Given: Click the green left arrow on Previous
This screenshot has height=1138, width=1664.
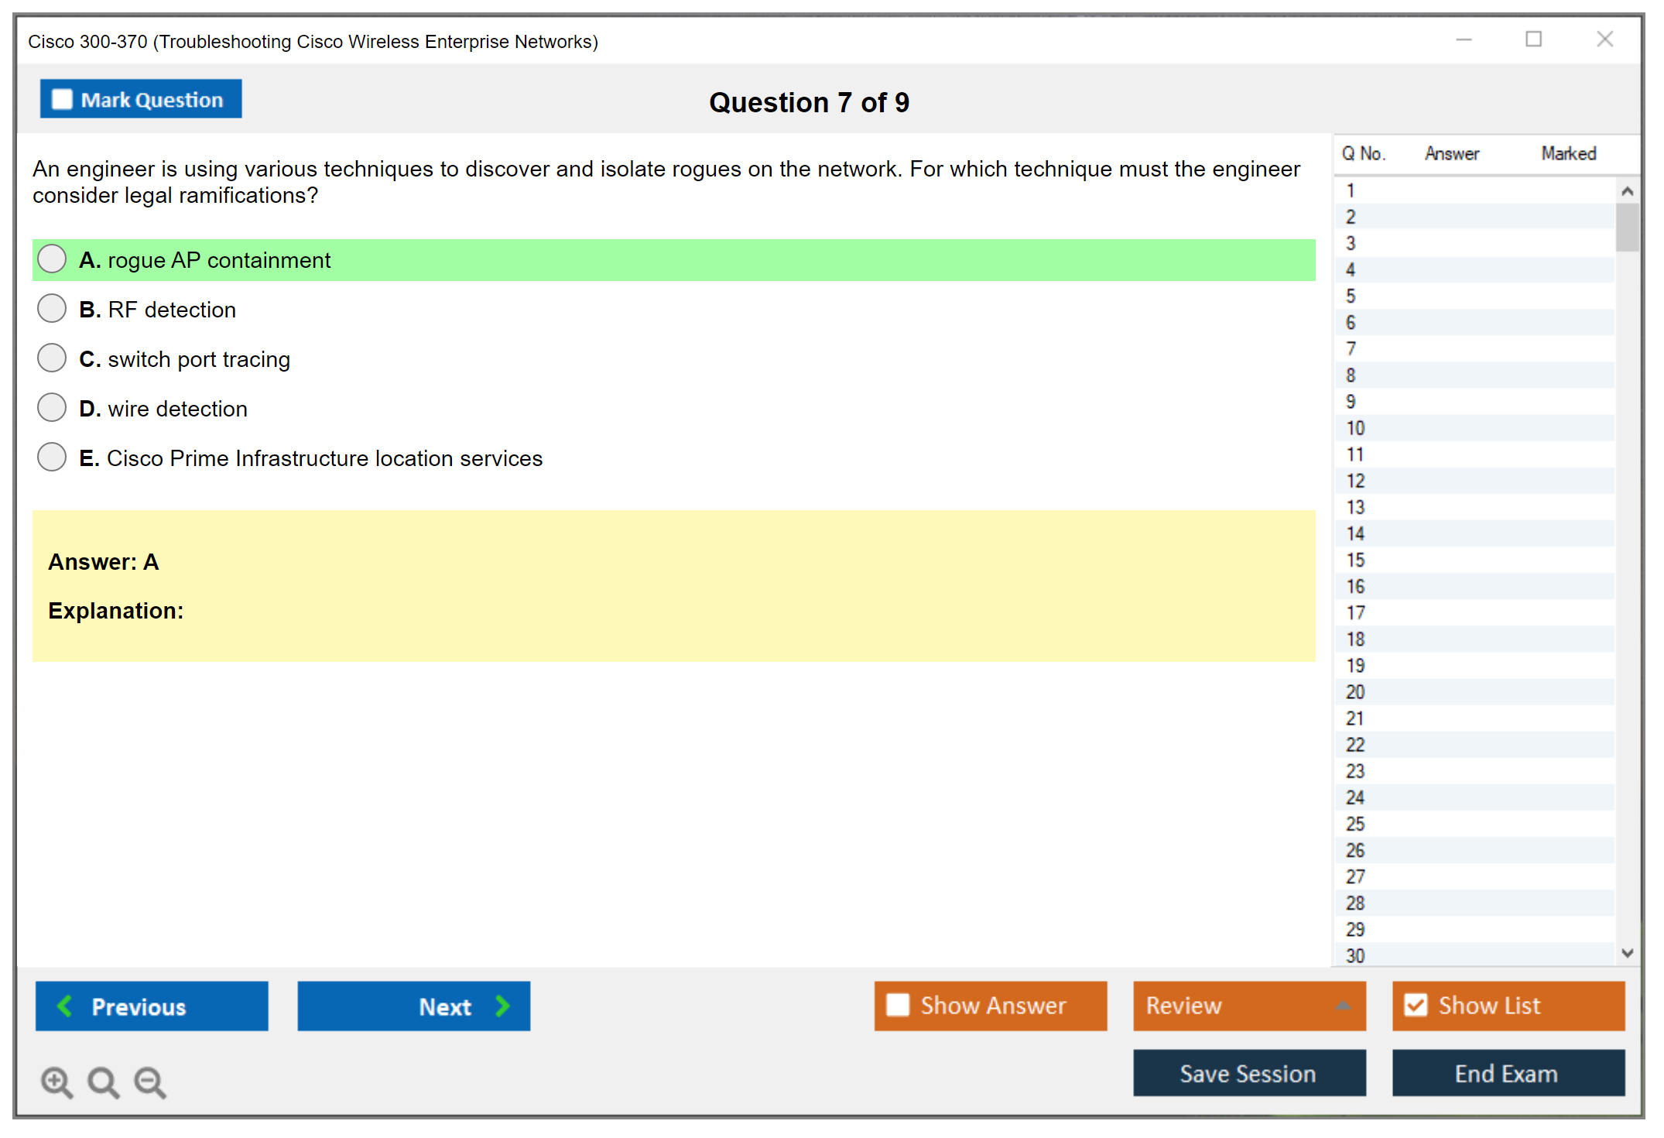Looking at the screenshot, I should click(x=66, y=1006).
